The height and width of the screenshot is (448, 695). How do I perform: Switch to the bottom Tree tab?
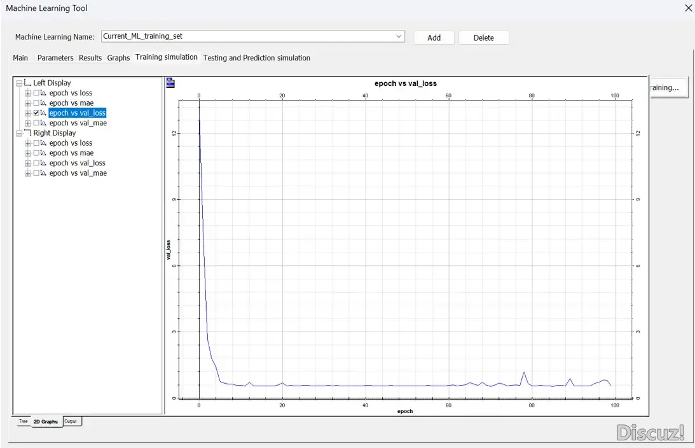pyautogui.click(x=23, y=421)
